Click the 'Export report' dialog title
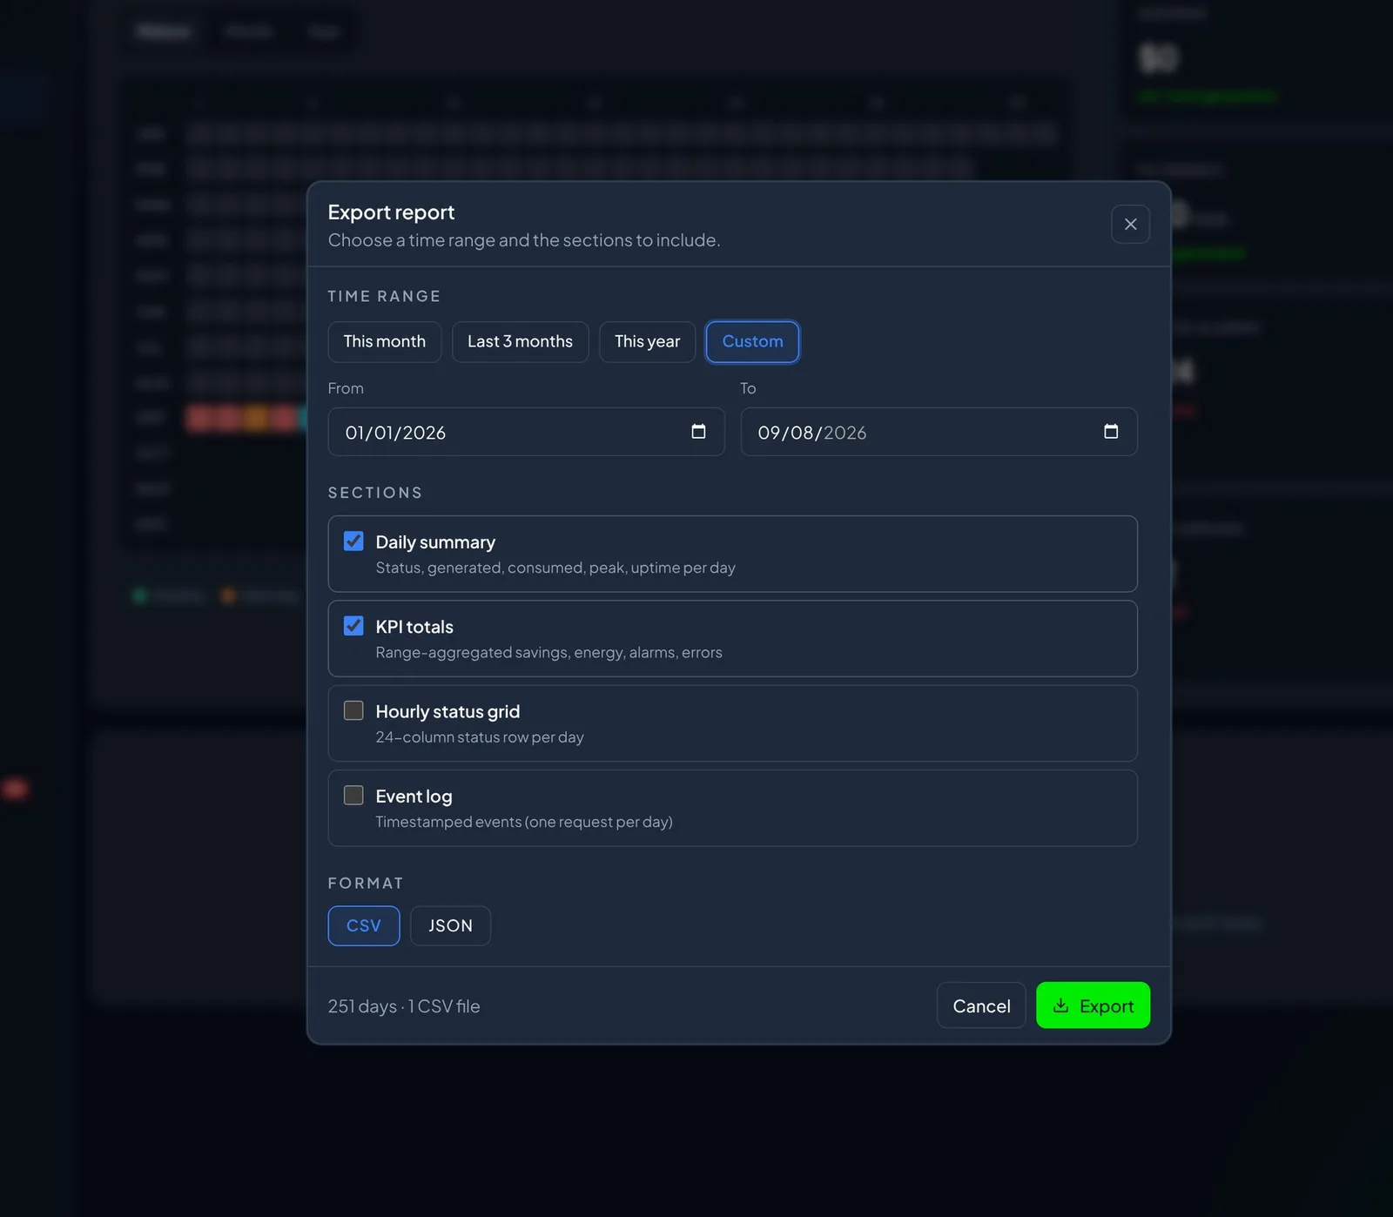Viewport: 1393px width, 1217px height. (391, 212)
